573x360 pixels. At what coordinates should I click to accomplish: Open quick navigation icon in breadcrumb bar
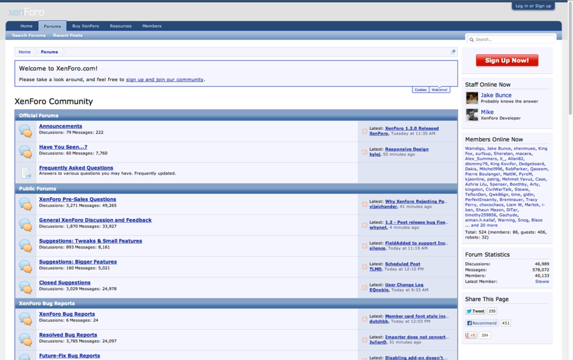tap(453, 52)
